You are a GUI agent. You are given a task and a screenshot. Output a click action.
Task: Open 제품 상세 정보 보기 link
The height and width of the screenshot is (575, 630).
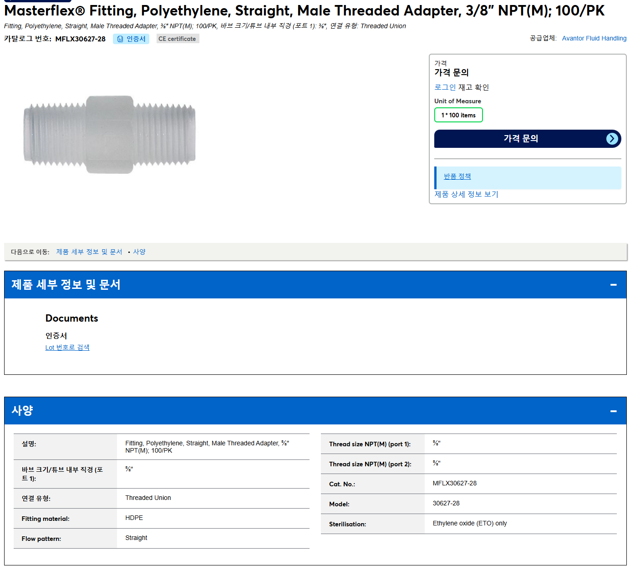[x=466, y=194]
